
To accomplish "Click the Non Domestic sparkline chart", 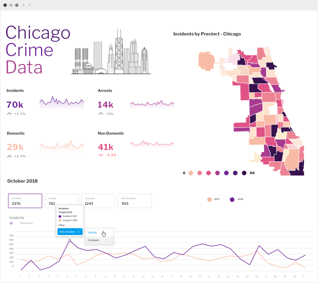I will [152, 144].
